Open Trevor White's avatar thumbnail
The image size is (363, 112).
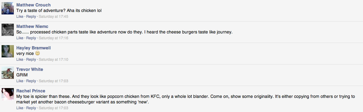point(8,73)
